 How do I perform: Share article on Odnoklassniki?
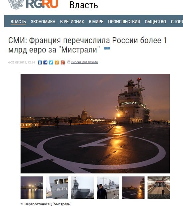pyautogui.click(x=57, y=62)
